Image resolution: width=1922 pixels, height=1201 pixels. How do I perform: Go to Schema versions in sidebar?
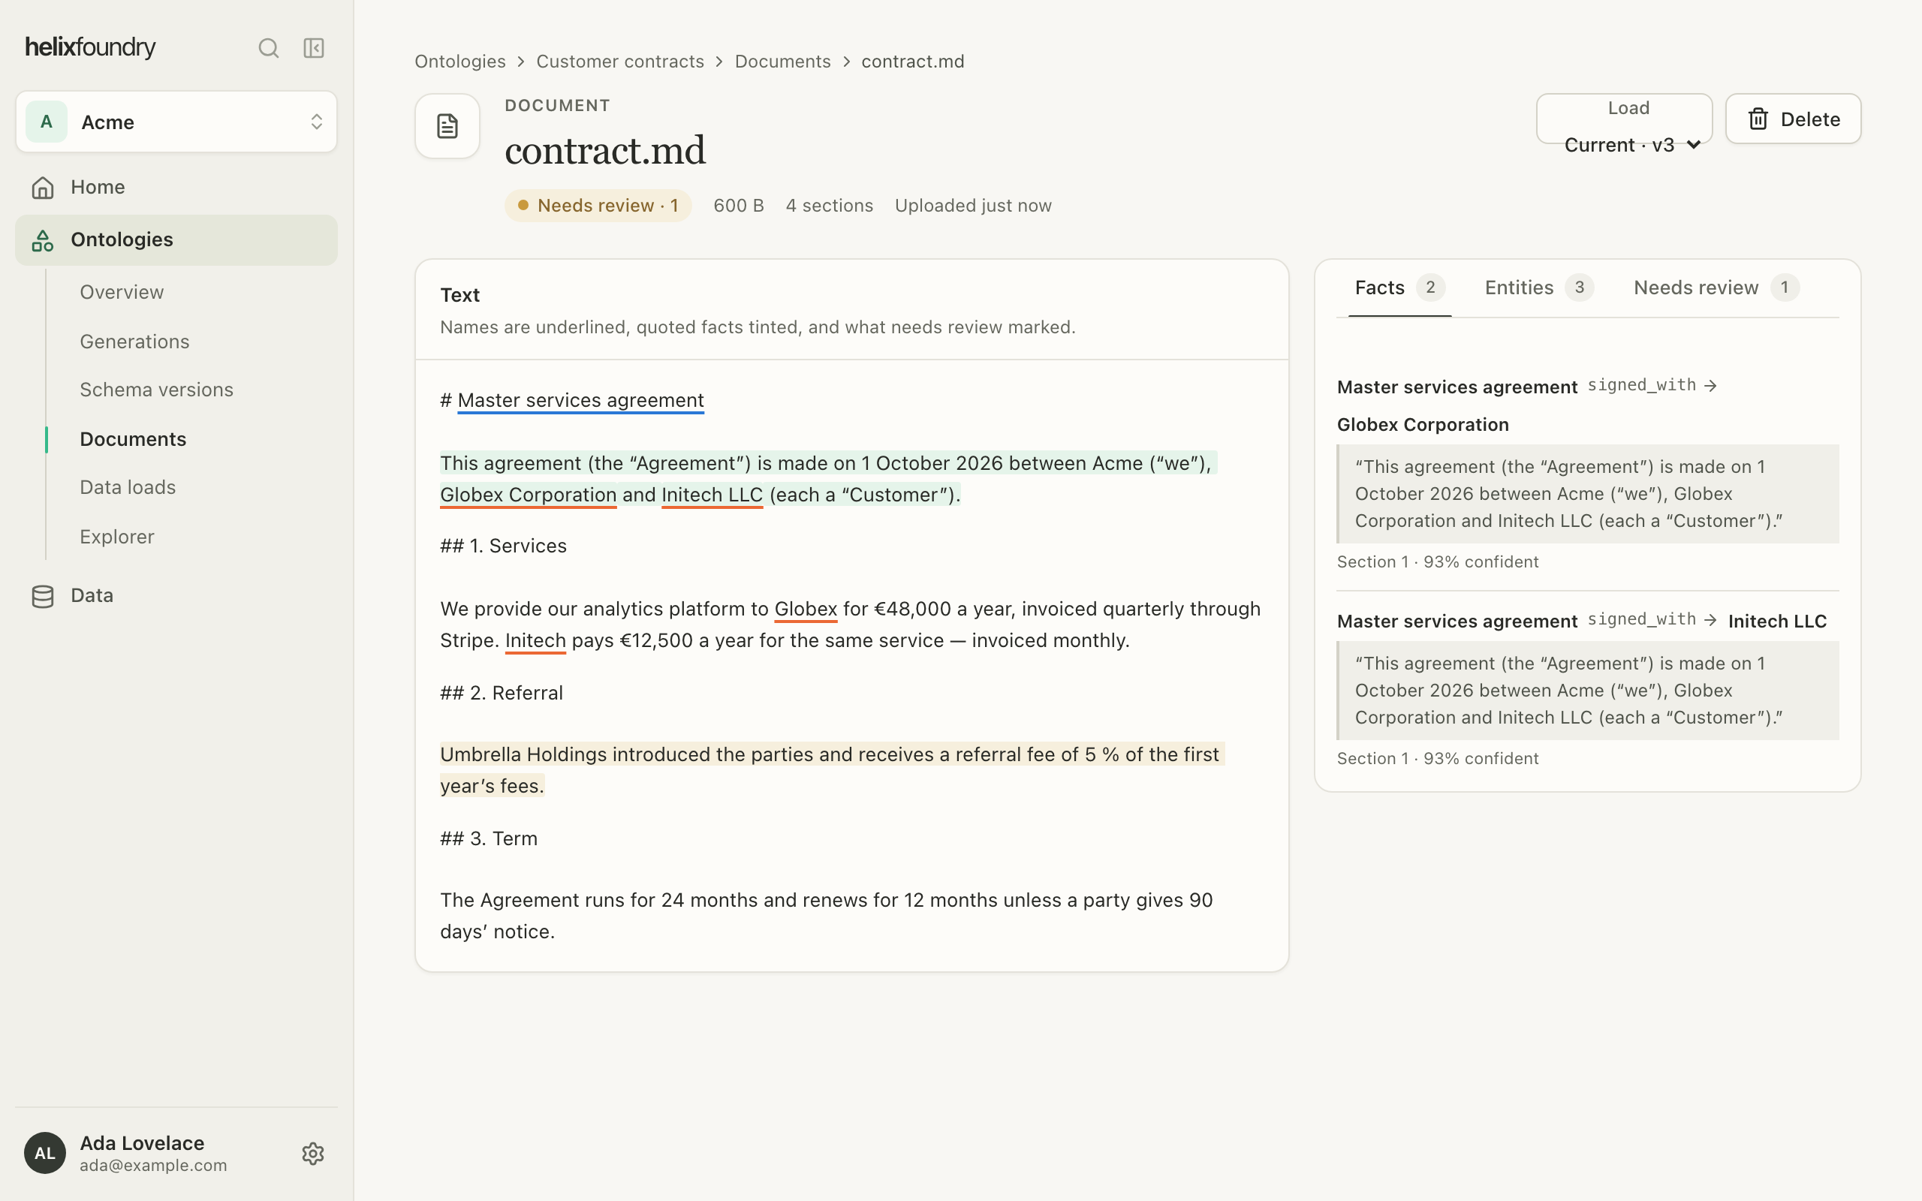[x=156, y=390]
